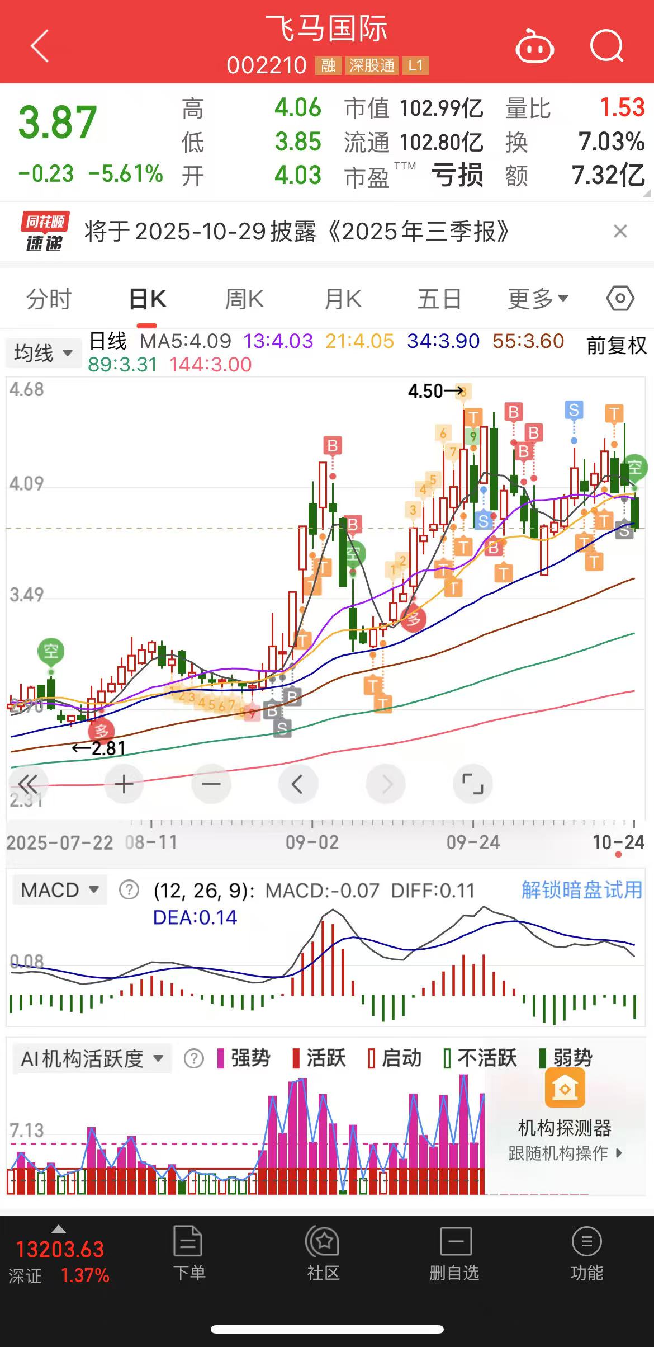Zoom in chart with plus button
The image size is (654, 1347).
pyautogui.click(x=124, y=784)
